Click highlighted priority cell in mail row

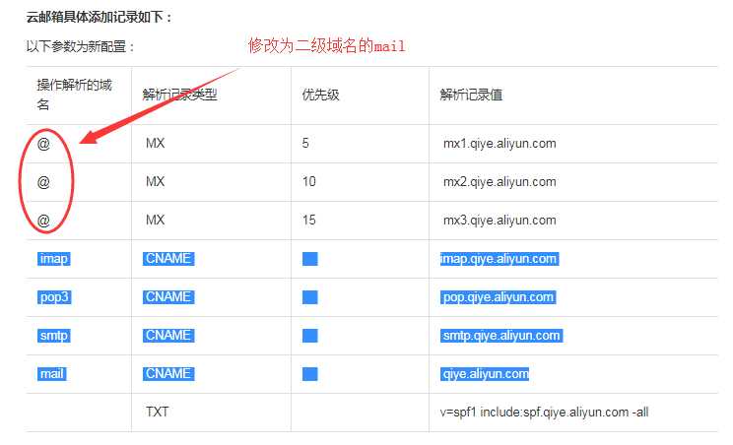coord(310,373)
